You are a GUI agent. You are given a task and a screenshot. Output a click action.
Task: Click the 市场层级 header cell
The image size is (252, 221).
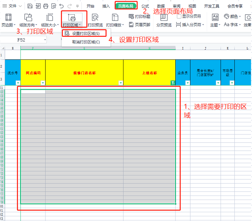tap(228, 72)
